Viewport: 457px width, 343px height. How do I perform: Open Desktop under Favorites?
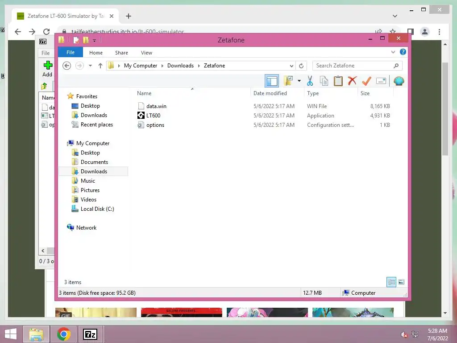click(90, 105)
